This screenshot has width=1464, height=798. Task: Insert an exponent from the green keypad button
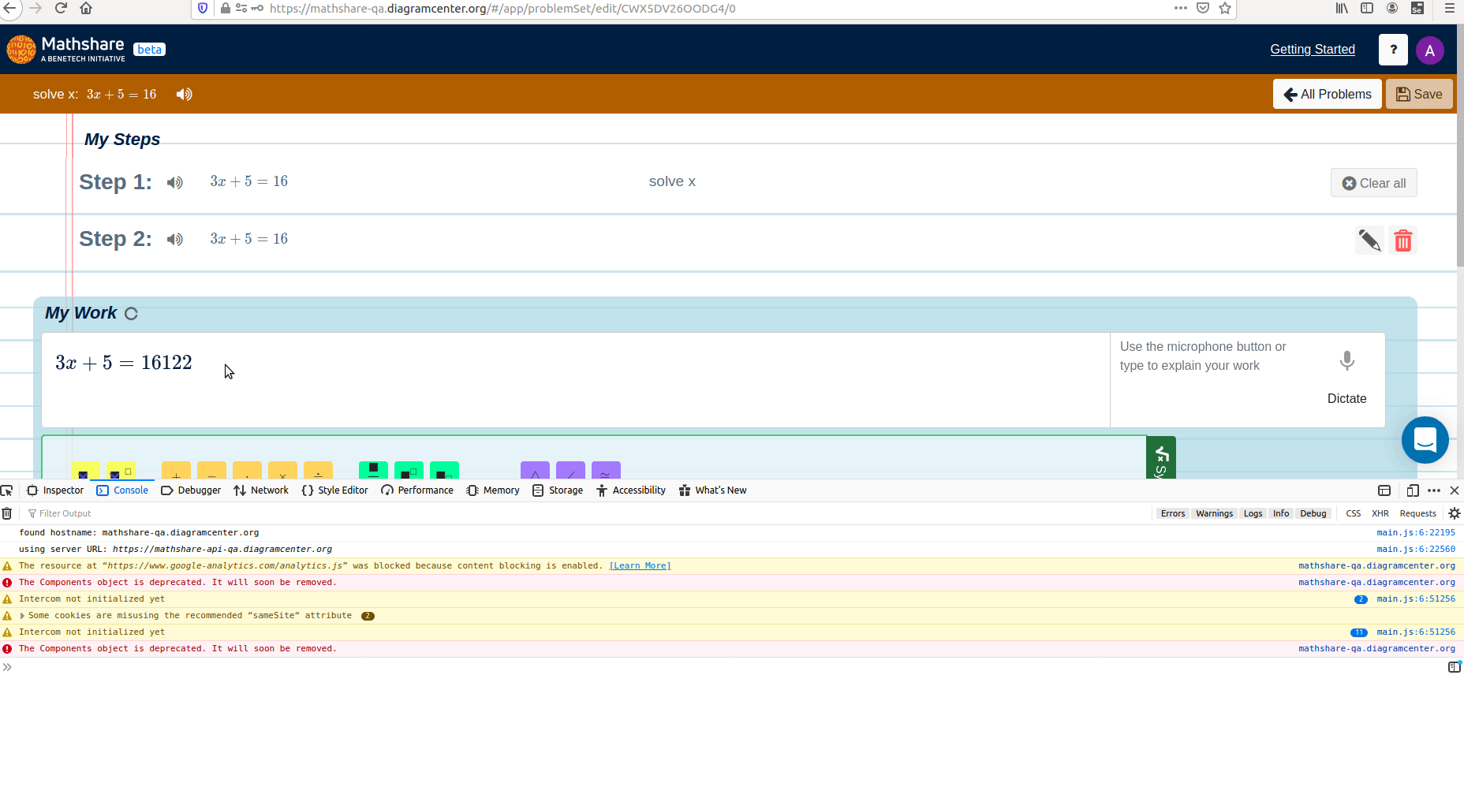click(409, 472)
